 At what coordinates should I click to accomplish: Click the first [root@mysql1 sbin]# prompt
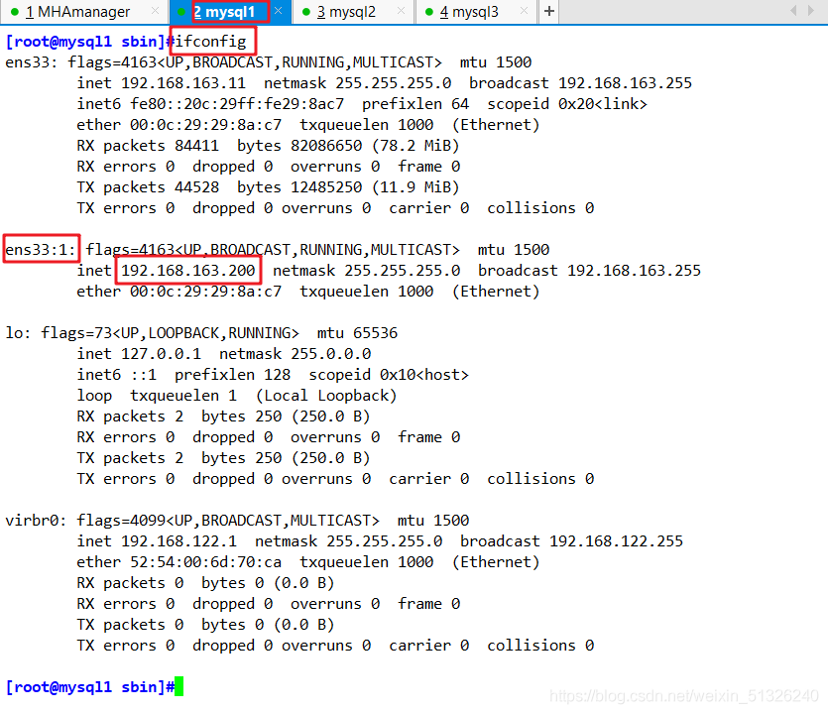click(90, 42)
